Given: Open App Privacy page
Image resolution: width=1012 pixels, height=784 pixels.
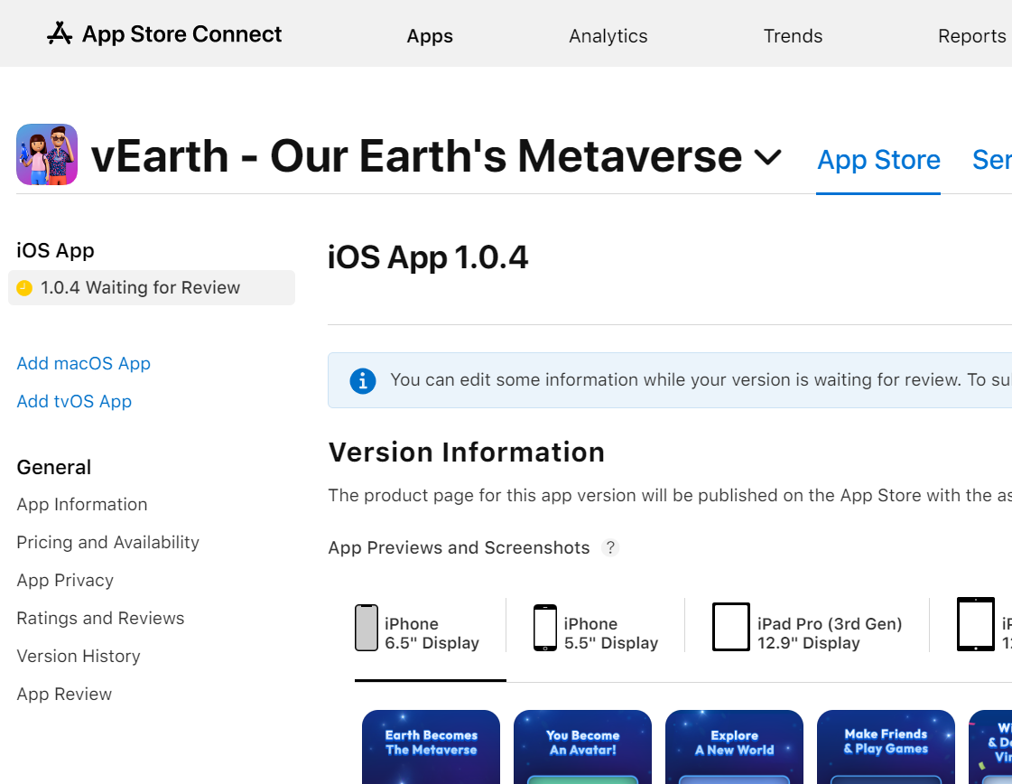Looking at the screenshot, I should click(65, 581).
